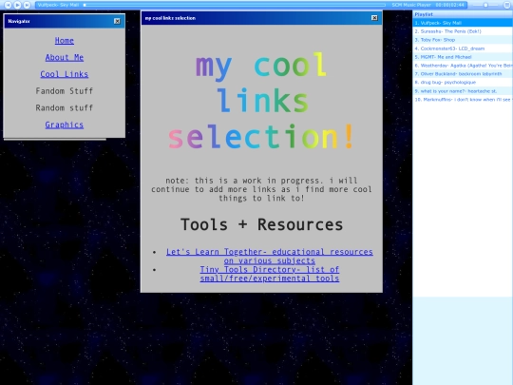Play playlist track number 2
Image resolution: width=513 pixels, height=385 pixels.
click(x=463, y=31)
